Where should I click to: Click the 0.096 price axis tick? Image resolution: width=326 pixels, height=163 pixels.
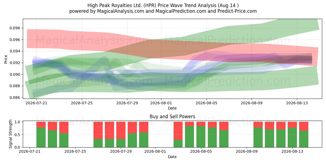pos(15,40)
